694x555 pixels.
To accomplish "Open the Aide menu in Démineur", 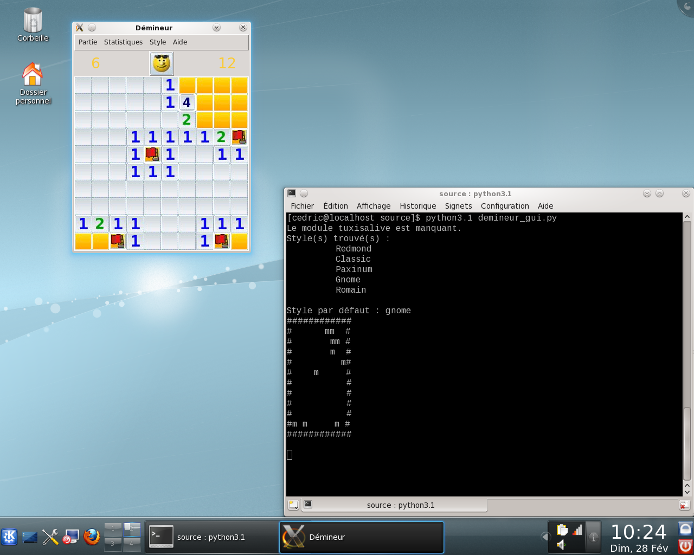I will (180, 42).
